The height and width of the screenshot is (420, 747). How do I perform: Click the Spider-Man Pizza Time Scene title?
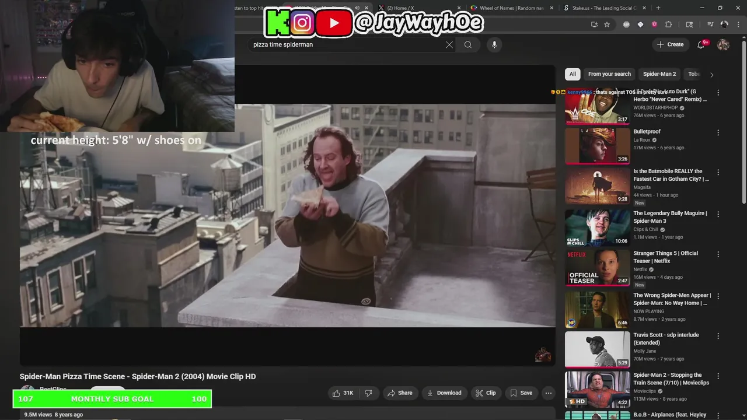click(138, 377)
